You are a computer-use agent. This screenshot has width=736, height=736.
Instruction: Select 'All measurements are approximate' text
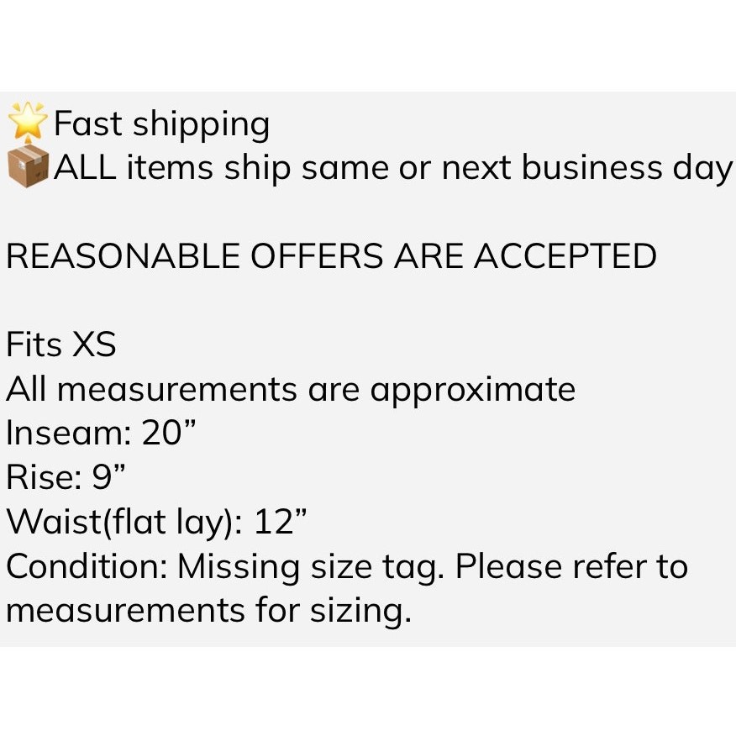tap(291, 389)
